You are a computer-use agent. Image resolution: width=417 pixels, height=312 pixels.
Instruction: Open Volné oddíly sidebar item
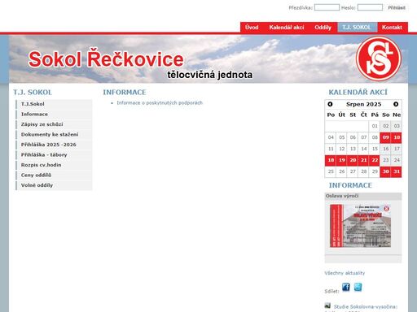click(x=54, y=185)
